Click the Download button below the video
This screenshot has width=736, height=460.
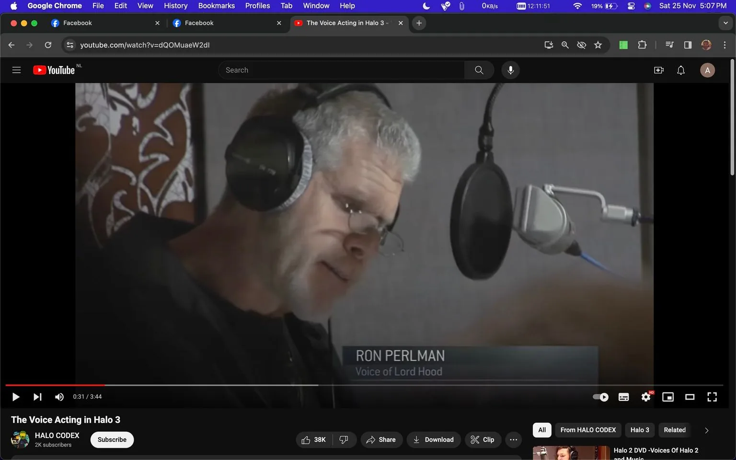[x=433, y=439]
